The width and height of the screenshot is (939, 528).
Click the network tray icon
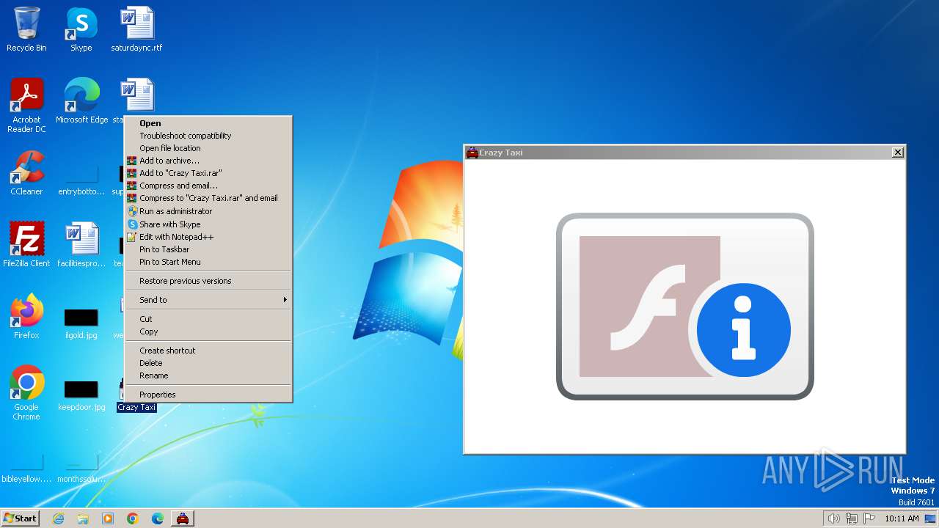click(852, 518)
